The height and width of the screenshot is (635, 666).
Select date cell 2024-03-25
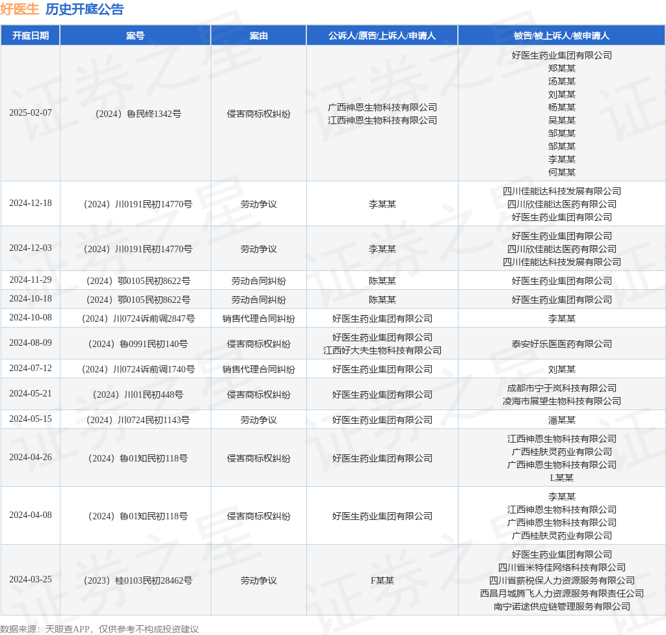pos(31,579)
